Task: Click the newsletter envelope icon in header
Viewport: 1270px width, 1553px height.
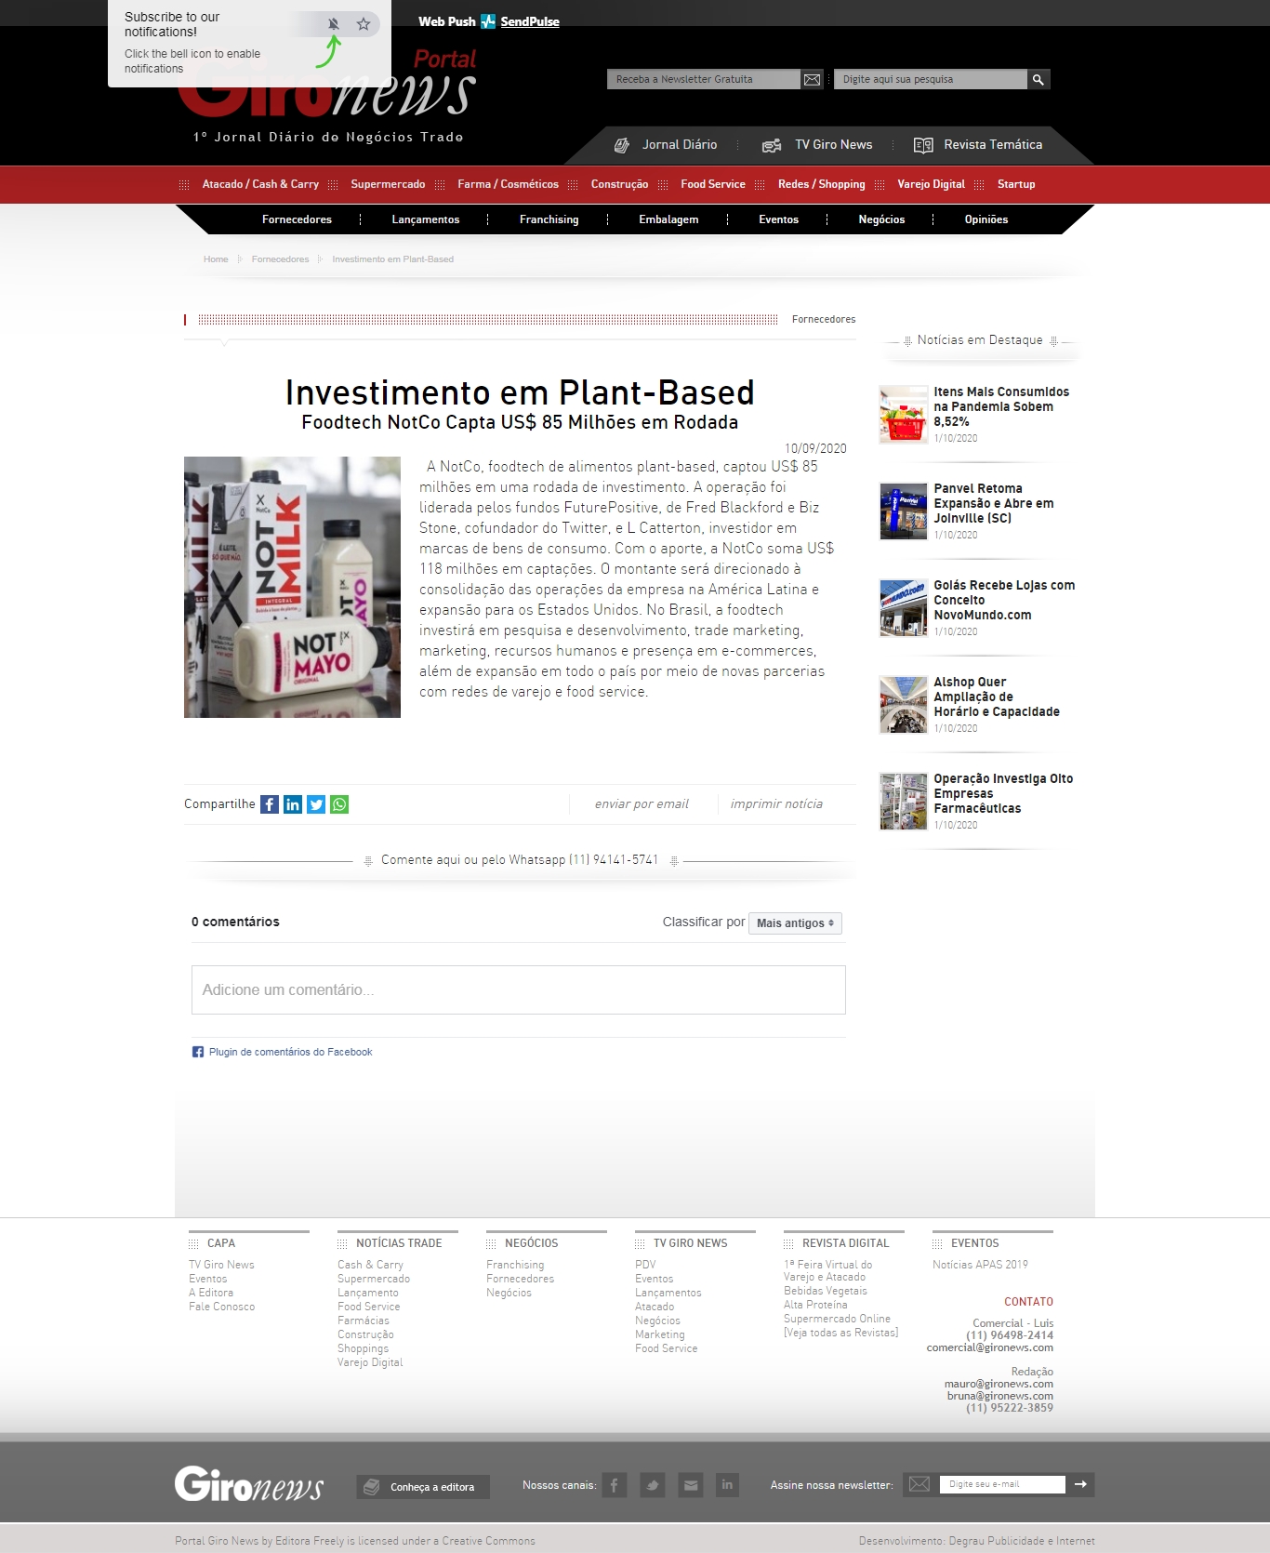Action: click(812, 80)
